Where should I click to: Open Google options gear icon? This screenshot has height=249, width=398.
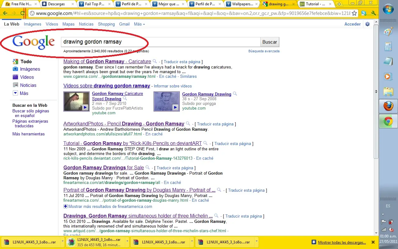368,24
